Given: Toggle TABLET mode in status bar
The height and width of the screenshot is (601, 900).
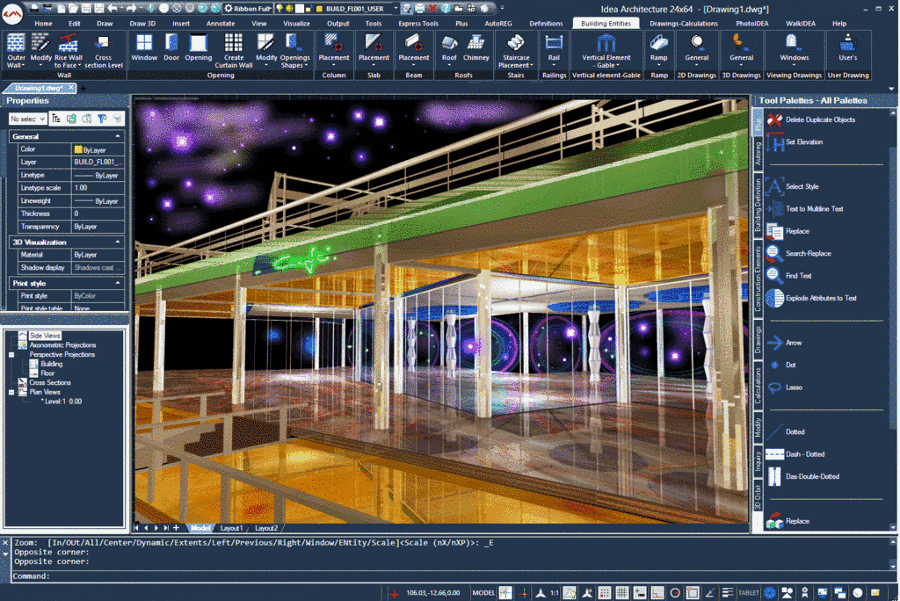Looking at the screenshot, I should (x=749, y=593).
